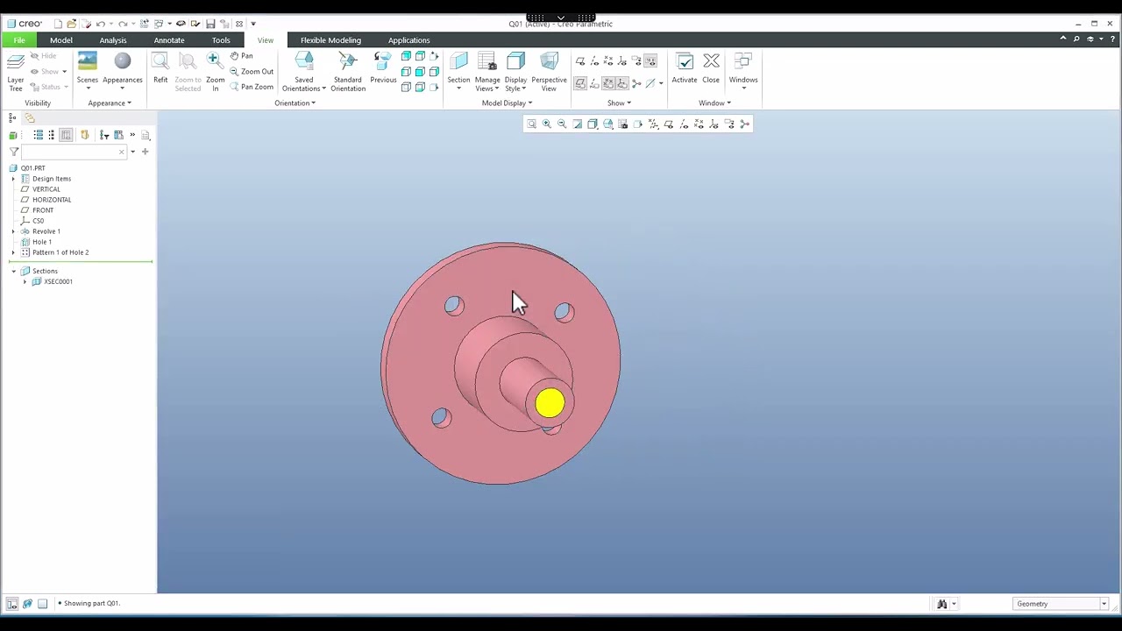Click Zoom In in the graphics toolbar
1122x631 pixels.
point(547,124)
